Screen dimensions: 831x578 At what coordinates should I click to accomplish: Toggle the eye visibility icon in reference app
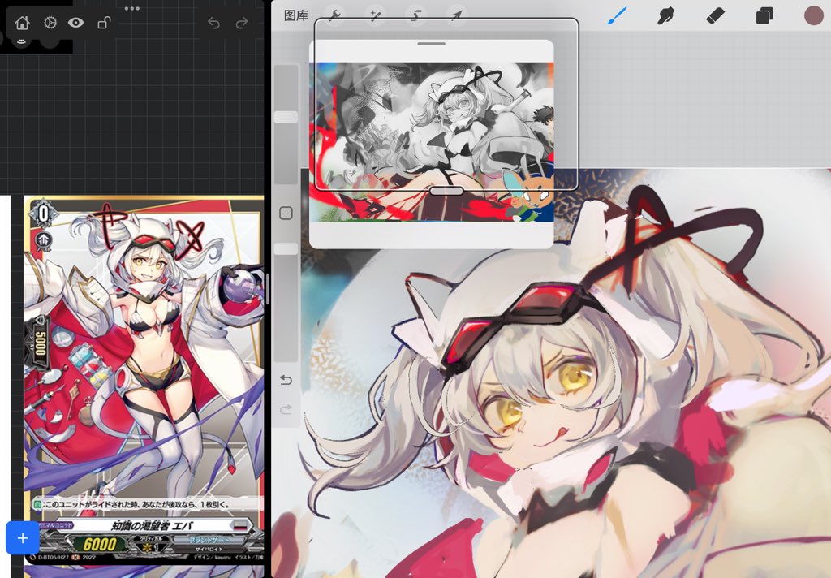click(x=75, y=22)
